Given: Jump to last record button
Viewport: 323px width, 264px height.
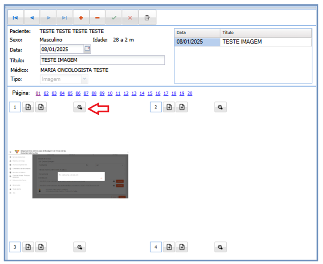Looking at the screenshot, I should click(65, 18).
